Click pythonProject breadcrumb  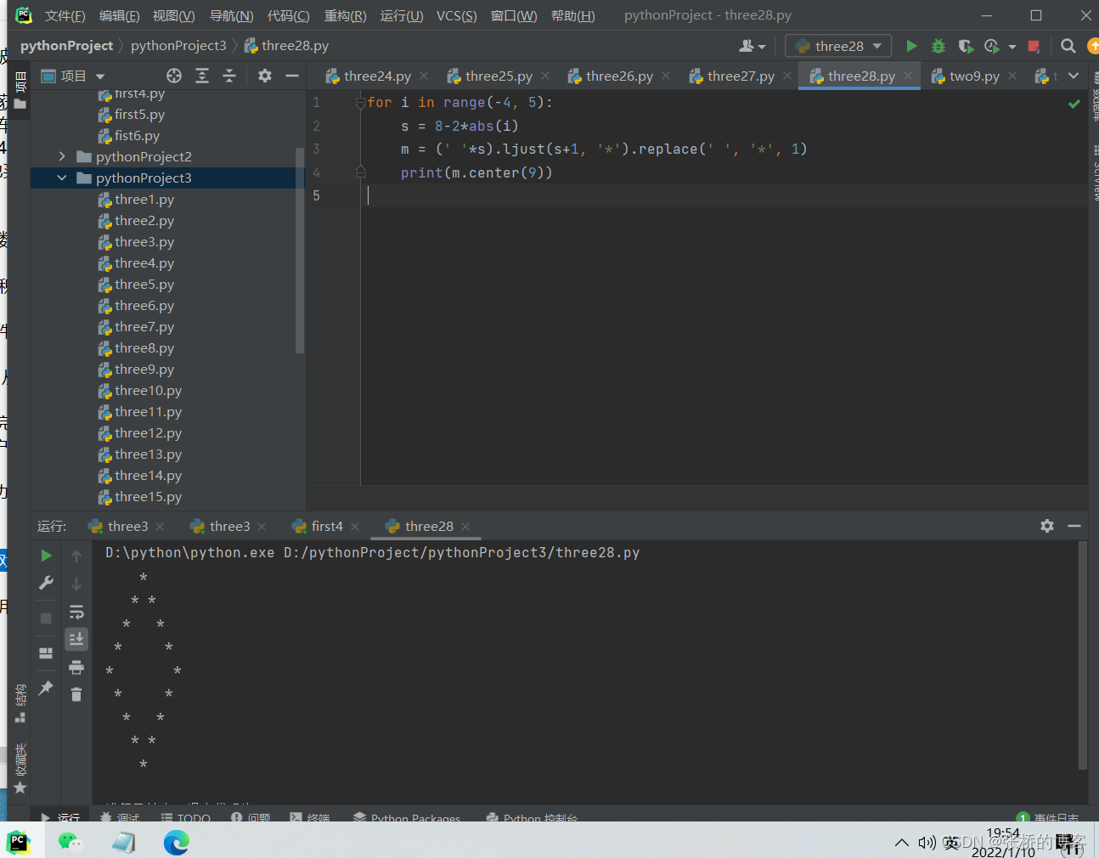tap(66, 46)
